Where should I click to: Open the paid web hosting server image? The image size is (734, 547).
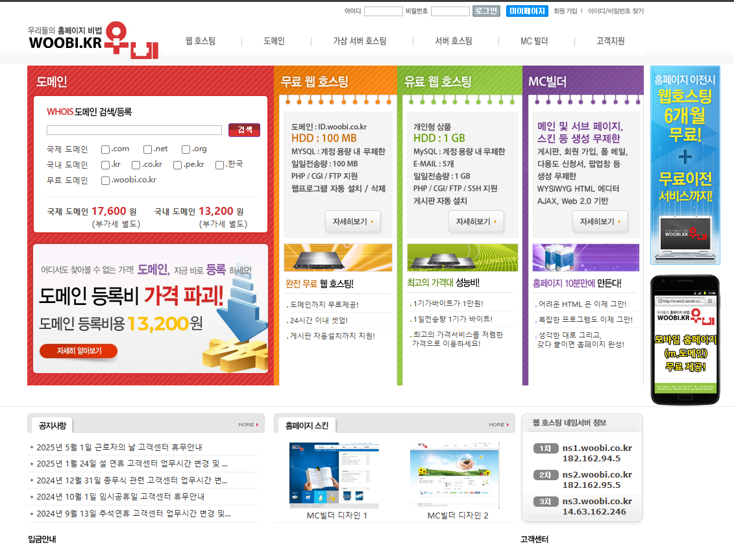(463, 258)
